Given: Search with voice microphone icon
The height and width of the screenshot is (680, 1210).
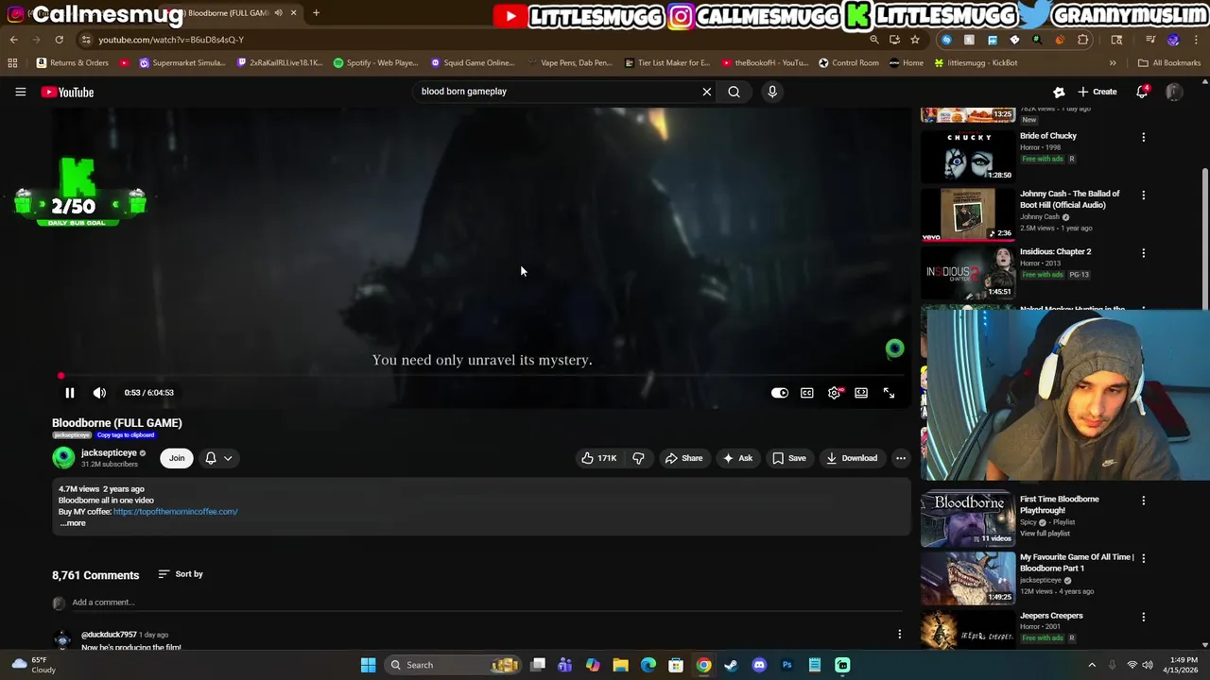Looking at the screenshot, I should tap(772, 92).
